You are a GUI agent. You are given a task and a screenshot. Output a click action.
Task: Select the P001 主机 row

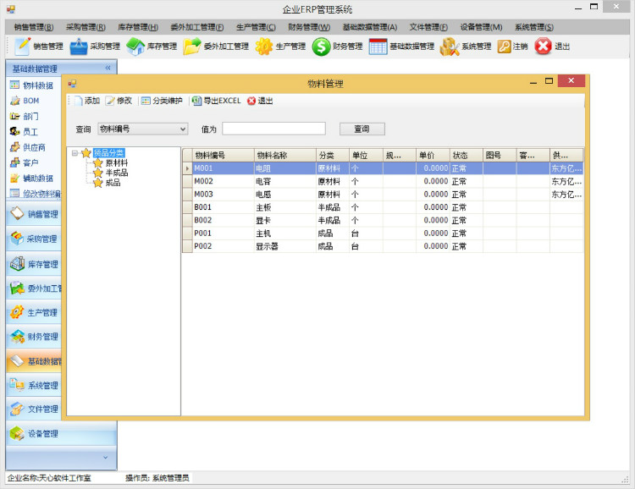pyautogui.click(x=383, y=234)
